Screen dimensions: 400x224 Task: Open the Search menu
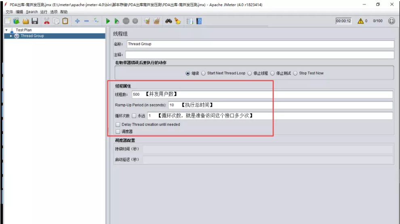click(32, 12)
